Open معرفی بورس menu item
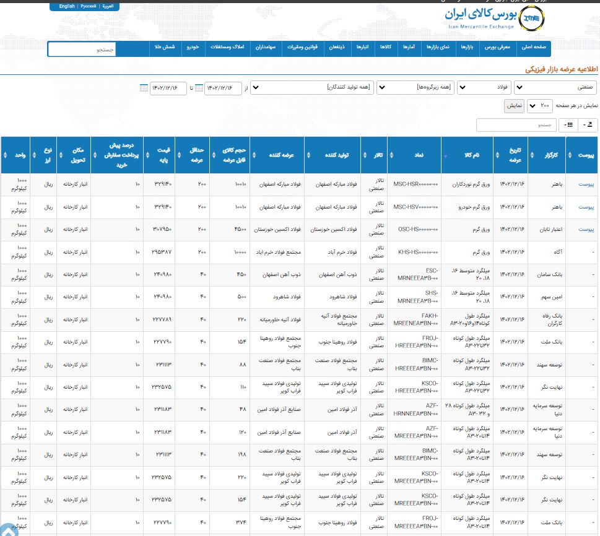Viewport: 600px width, 536px height. (497, 47)
